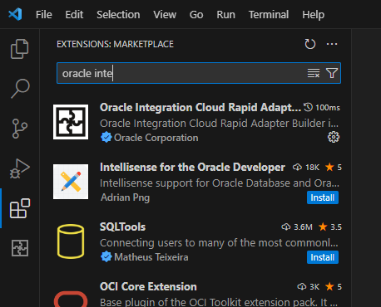The height and width of the screenshot is (307, 381).
Task: Click the Matheus Teixeira publisher name
Action: pyautogui.click(x=151, y=257)
